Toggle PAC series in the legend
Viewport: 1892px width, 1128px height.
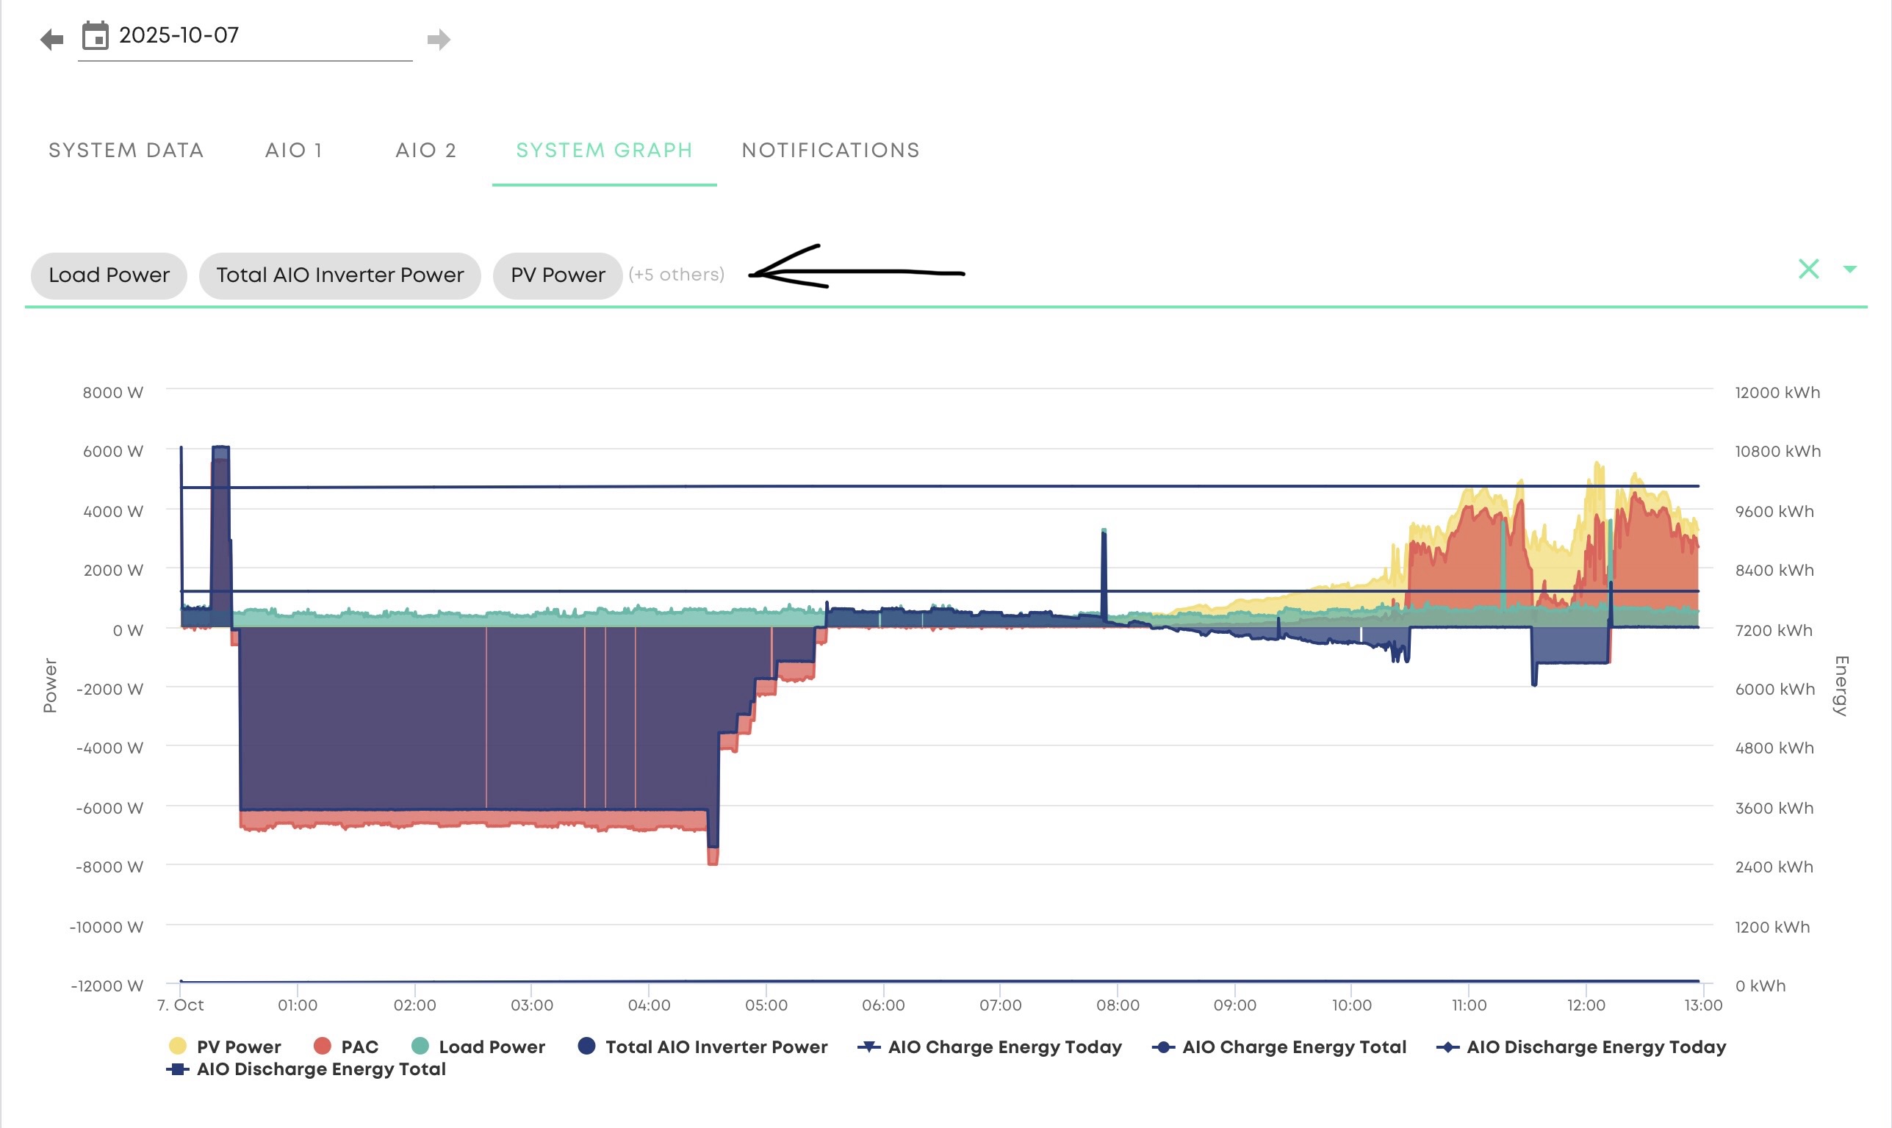[359, 1046]
